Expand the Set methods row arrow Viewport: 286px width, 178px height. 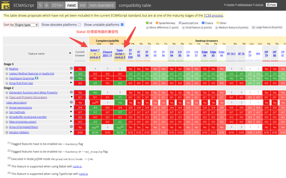coord(71,111)
